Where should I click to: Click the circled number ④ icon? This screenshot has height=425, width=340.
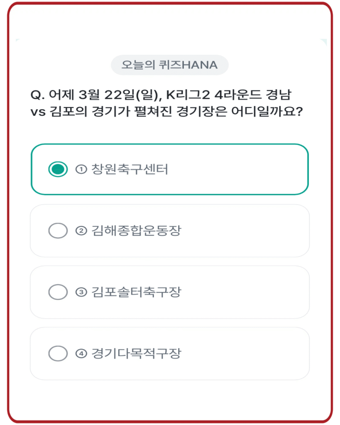pyautogui.click(x=81, y=354)
